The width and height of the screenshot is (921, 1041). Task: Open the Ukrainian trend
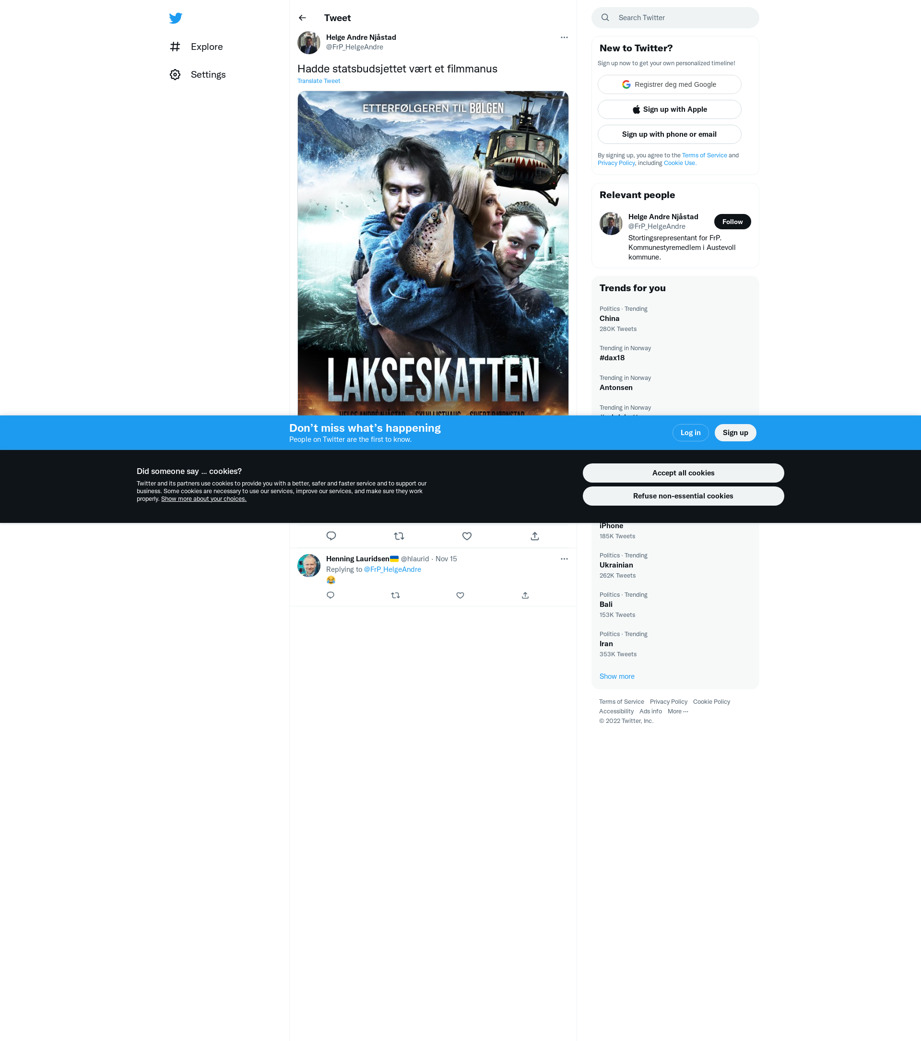tap(675, 565)
